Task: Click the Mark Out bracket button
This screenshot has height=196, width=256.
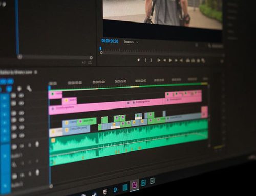Action: point(151,60)
